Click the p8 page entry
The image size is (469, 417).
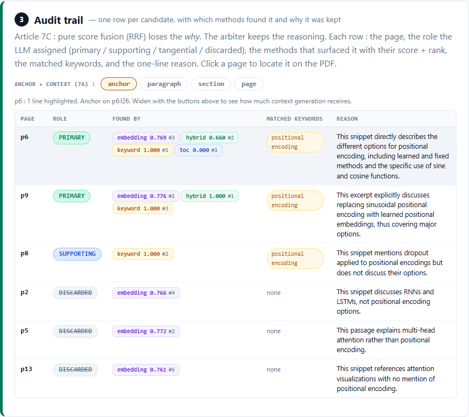24,254
